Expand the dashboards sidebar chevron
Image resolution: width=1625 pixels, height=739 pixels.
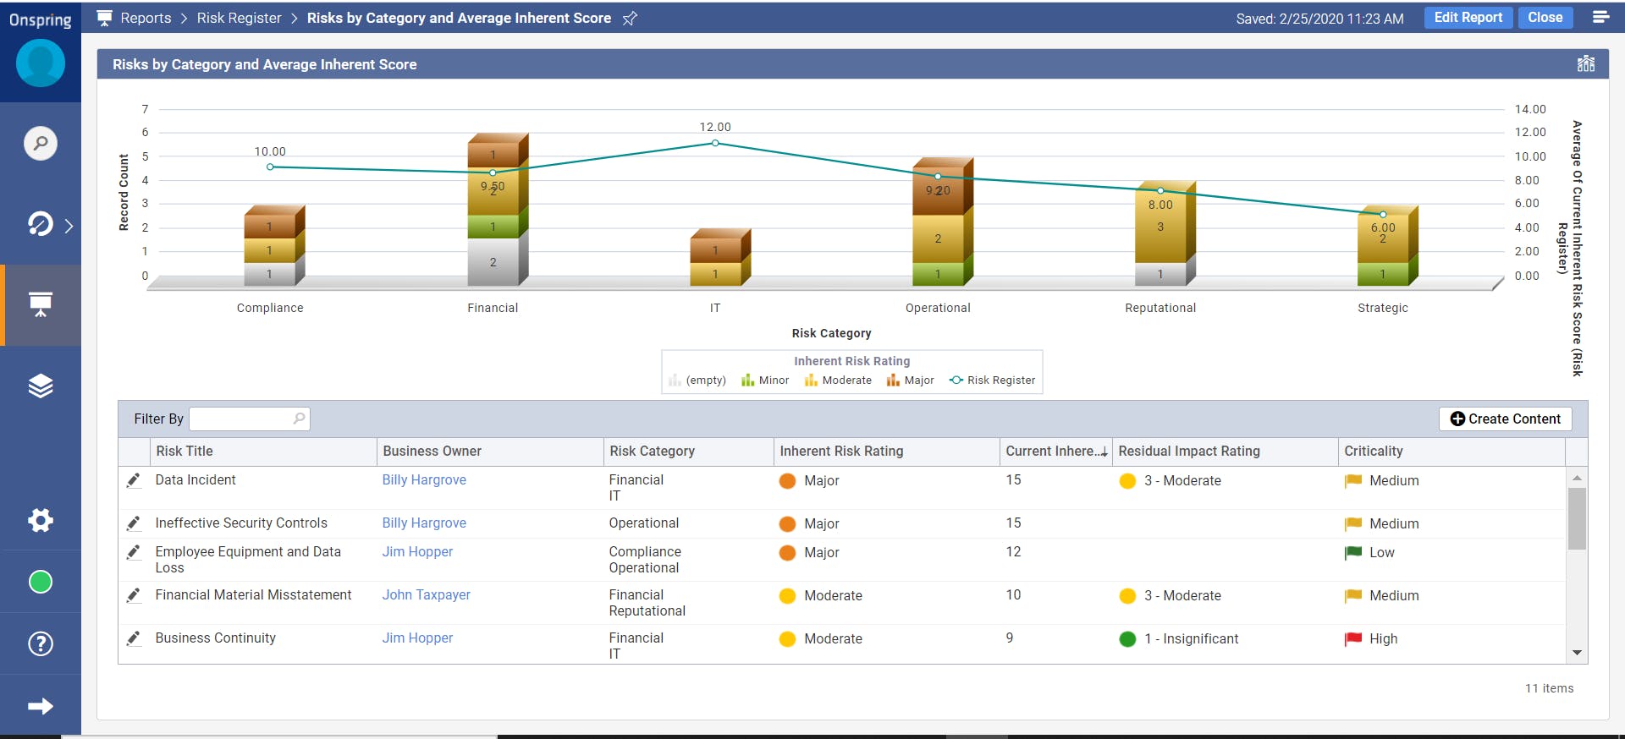[x=69, y=226]
